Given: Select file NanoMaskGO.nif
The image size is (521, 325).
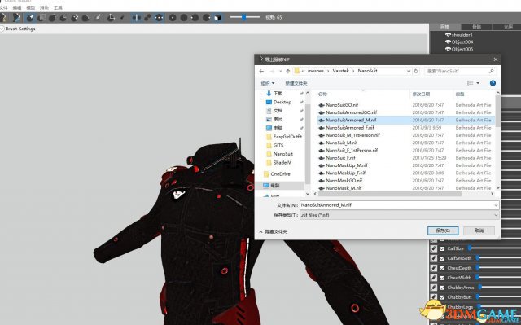Looking at the screenshot, I should point(344,181).
